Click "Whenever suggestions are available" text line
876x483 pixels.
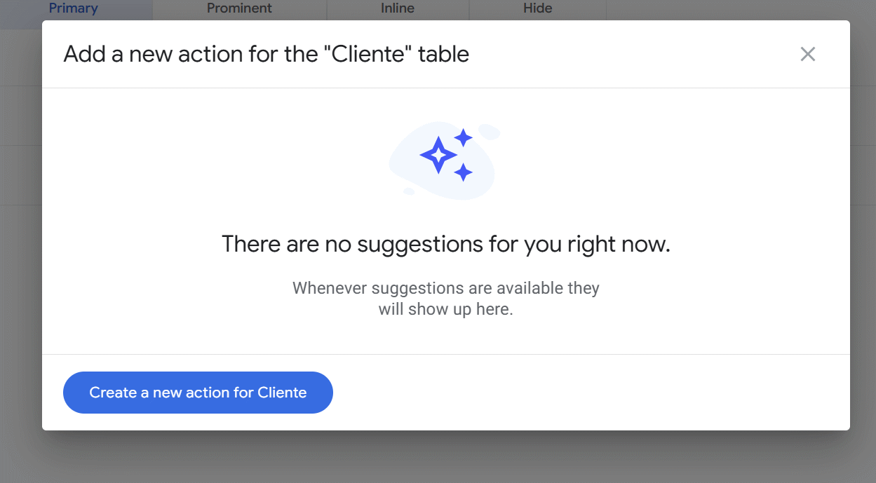[446, 288]
